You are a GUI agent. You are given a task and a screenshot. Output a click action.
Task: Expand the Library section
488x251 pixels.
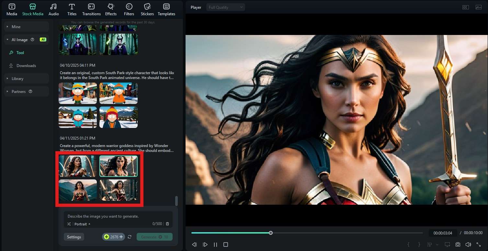point(27,79)
